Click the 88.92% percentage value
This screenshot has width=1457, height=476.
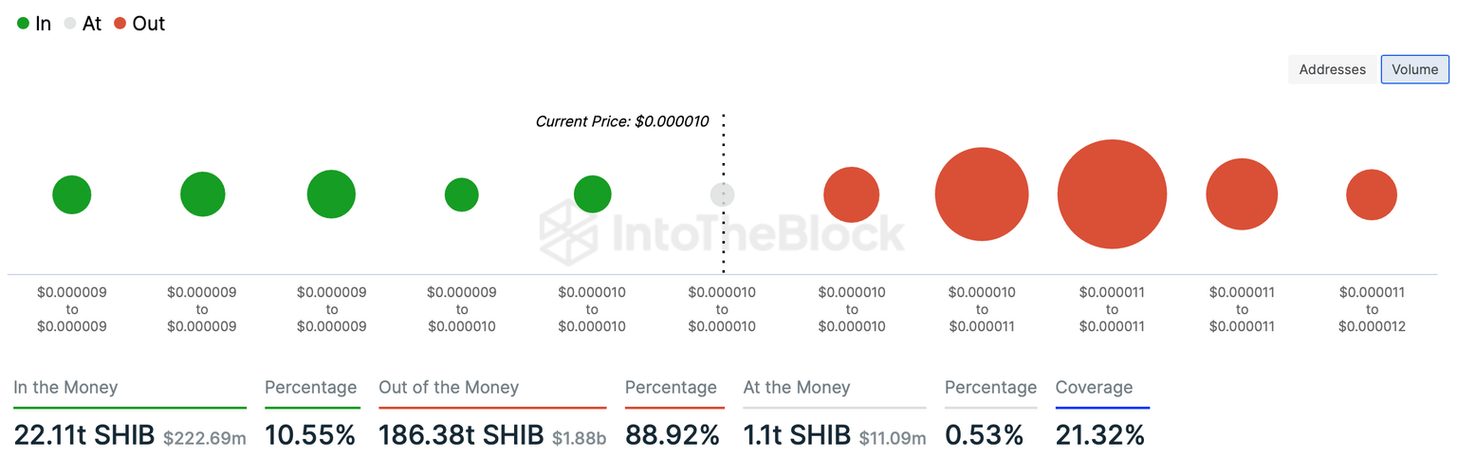click(673, 435)
